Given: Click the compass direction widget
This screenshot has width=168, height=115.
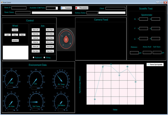Looking at the screenshot, I should (66, 39).
